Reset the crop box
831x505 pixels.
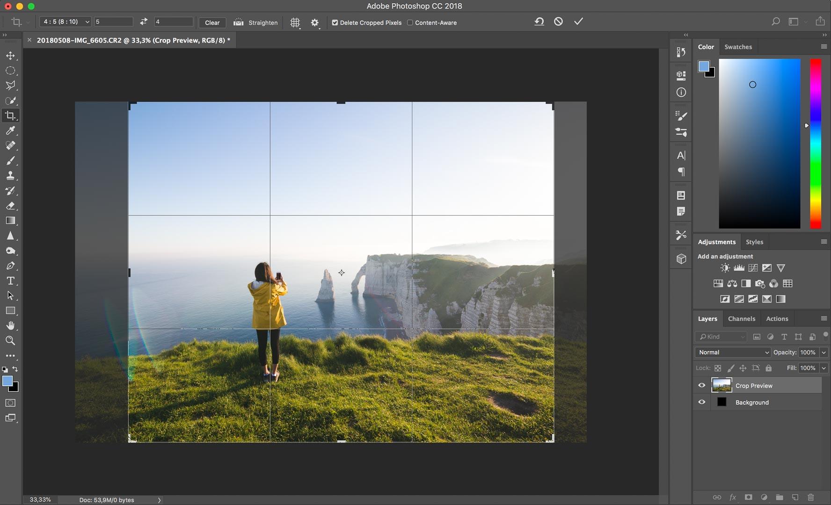[539, 22]
